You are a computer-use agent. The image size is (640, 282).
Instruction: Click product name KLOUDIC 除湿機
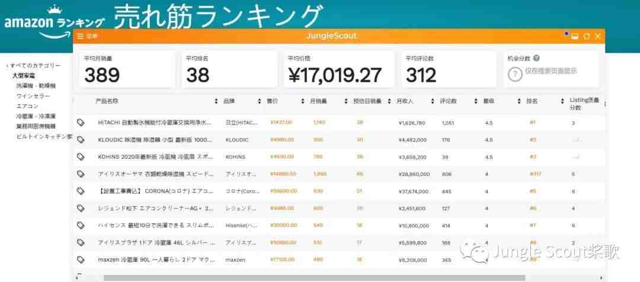point(155,140)
